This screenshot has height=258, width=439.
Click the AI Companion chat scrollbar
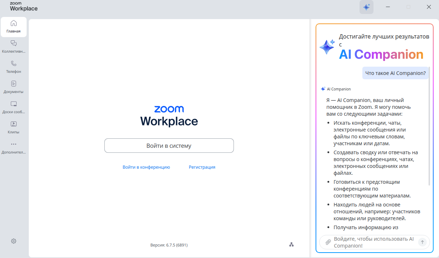click(x=429, y=133)
